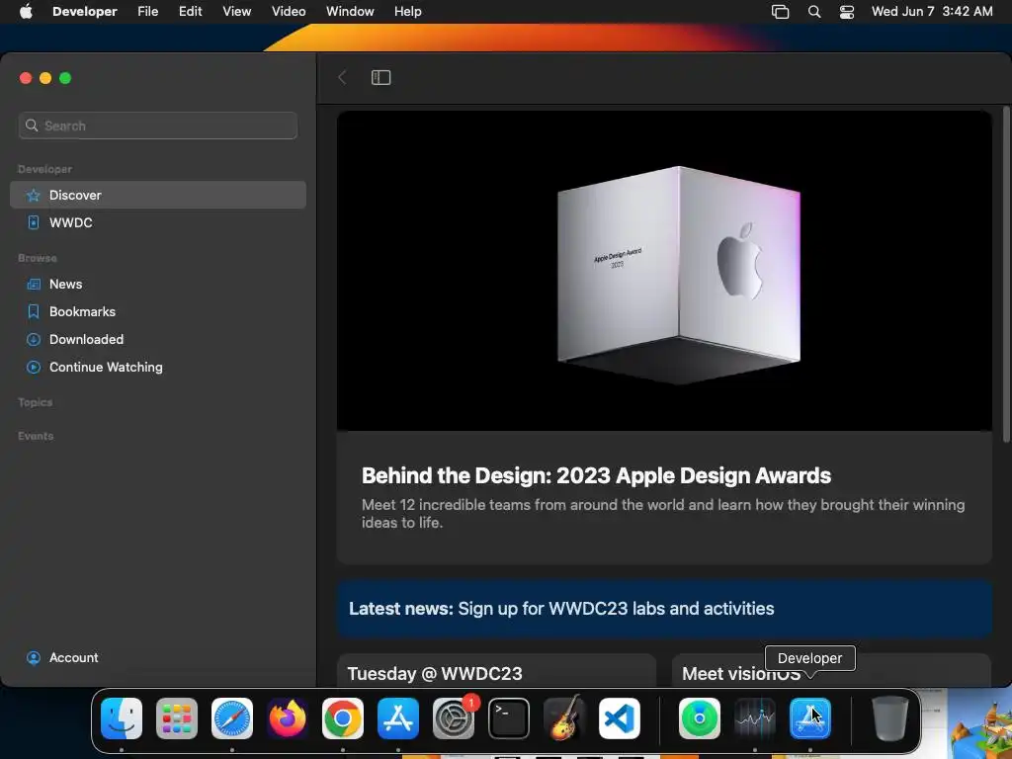
Task: Open Spotlight search in menu bar
Action: (x=814, y=12)
